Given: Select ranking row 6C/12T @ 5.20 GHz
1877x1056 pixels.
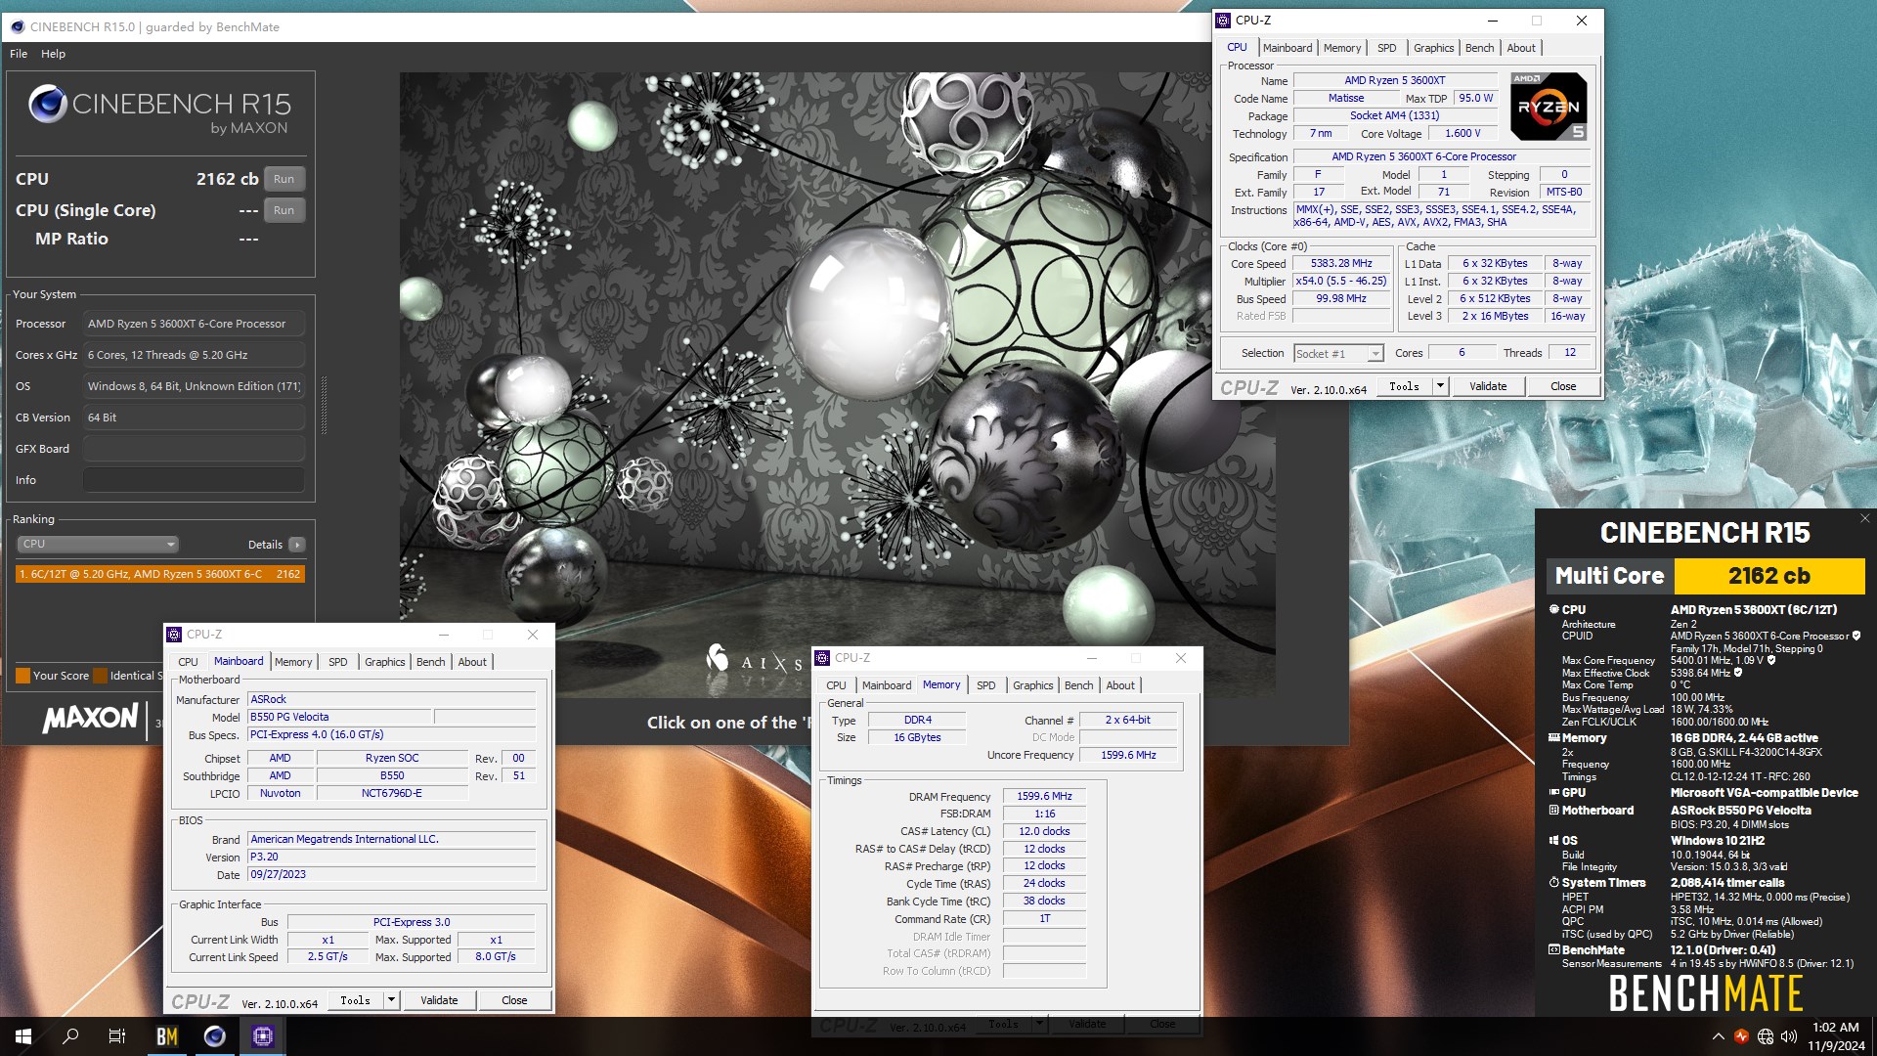Looking at the screenshot, I should pyautogui.click(x=160, y=574).
